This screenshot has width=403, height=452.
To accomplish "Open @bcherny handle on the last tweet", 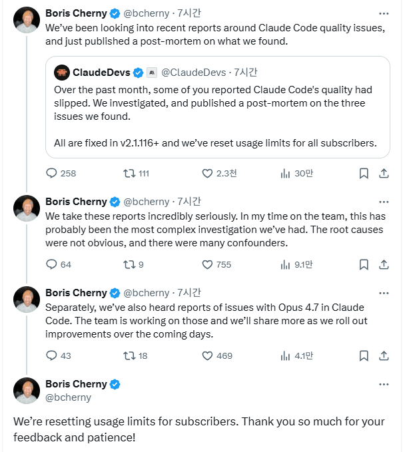I will point(69,397).
